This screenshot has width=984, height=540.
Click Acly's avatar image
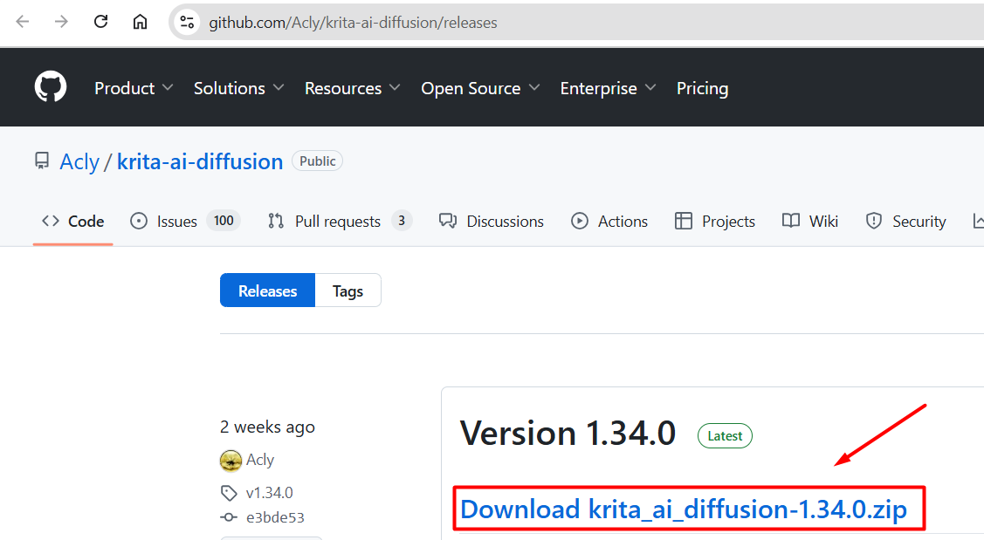(231, 460)
